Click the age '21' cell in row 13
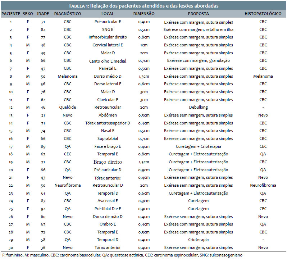287x259 pixels. coord(43,115)
